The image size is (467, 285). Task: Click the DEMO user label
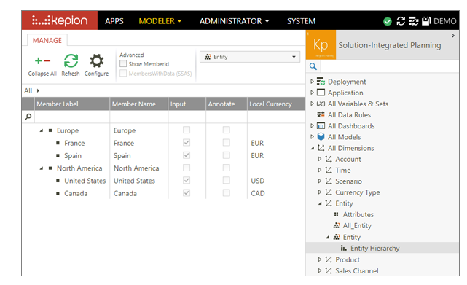point(445,21)
